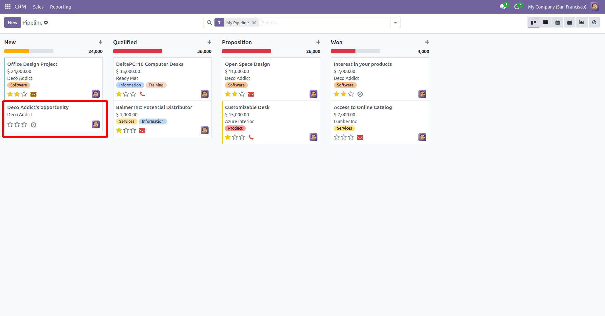Open phone activity on Customizable Desk
This screenshot has height=316, width=605.
251,137
